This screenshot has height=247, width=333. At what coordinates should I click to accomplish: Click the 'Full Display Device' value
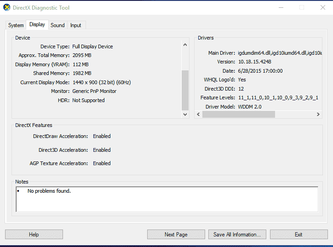(92, 46)
